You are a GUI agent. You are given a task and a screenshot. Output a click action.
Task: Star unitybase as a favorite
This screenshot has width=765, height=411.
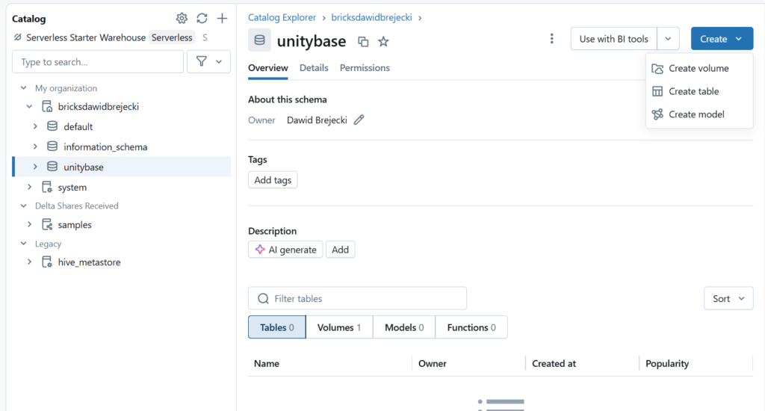coord(383,42)
